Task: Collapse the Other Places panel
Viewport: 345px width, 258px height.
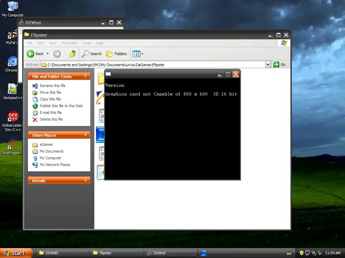Action: click(x=85, y=135)
